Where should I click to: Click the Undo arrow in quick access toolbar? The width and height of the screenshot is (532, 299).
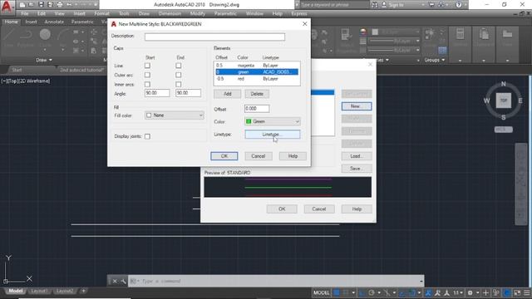coord(69,5)
